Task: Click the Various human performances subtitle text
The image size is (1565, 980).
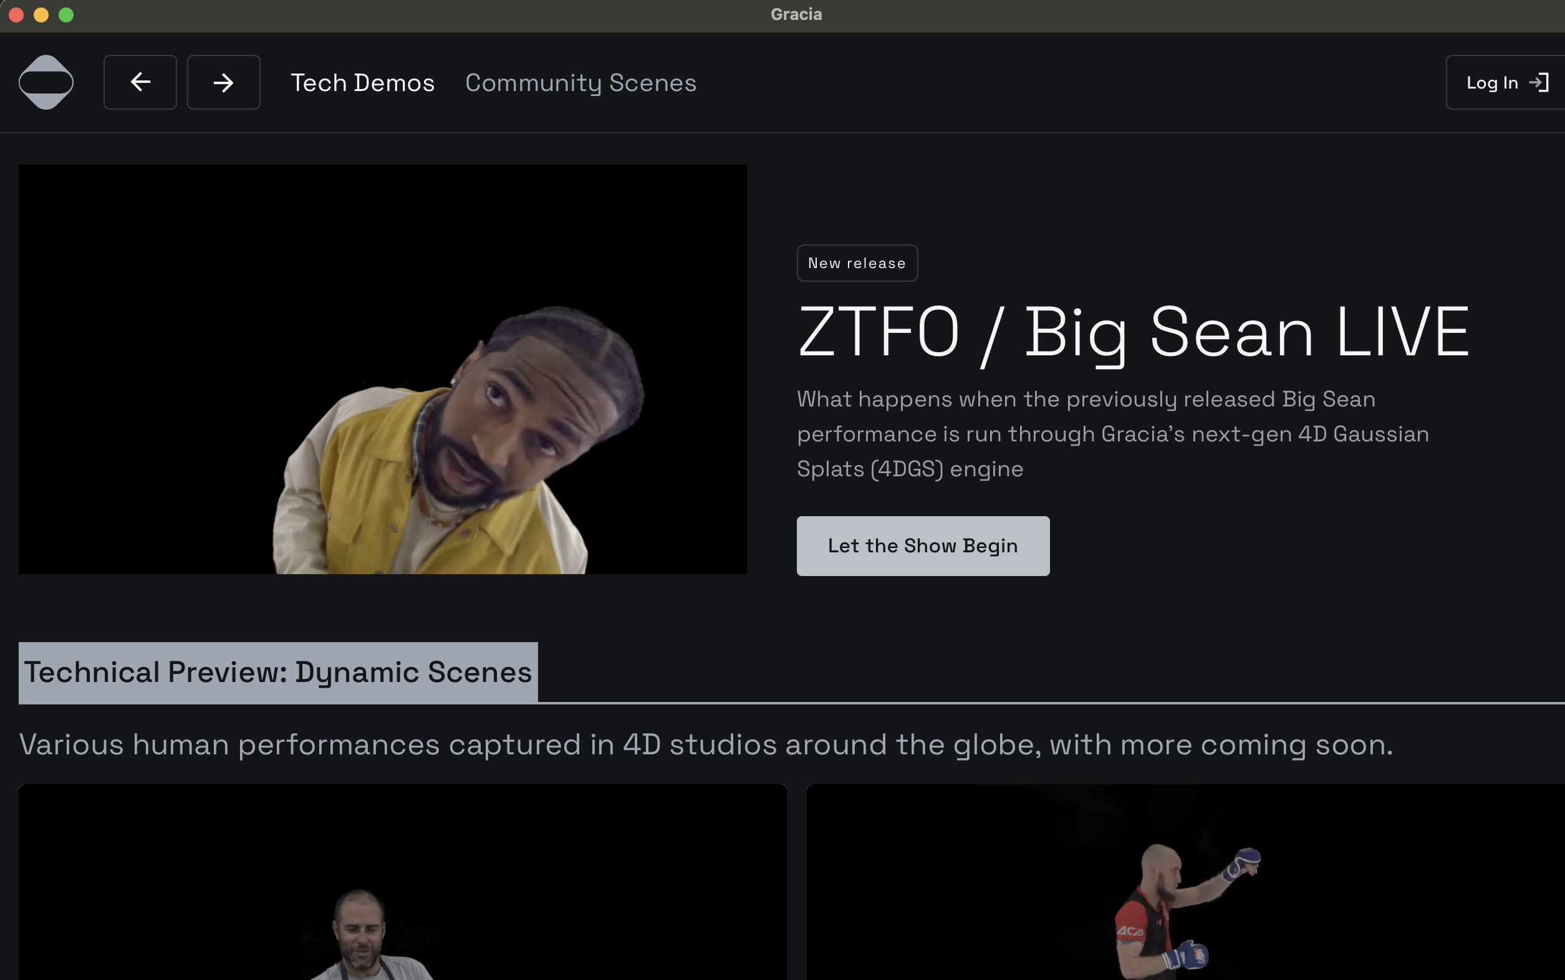Action: [706, 745]
